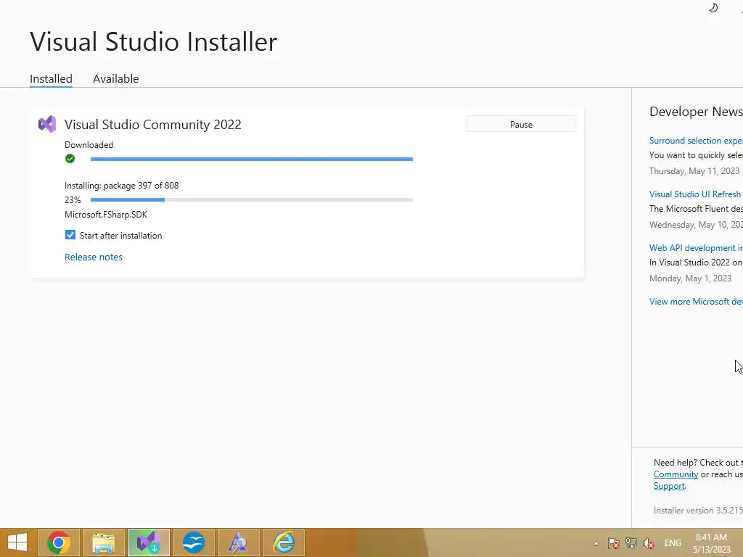Open the Release notes link
The height and width of the screenshot is (557, 743).
(94, 257)
